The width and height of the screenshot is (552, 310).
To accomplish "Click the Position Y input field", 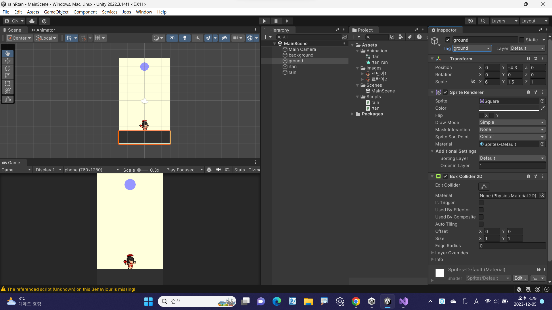I will coord(515,67).
